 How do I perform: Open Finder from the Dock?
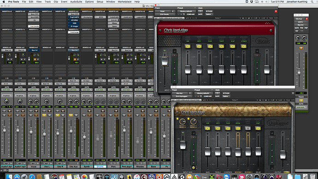9,177
